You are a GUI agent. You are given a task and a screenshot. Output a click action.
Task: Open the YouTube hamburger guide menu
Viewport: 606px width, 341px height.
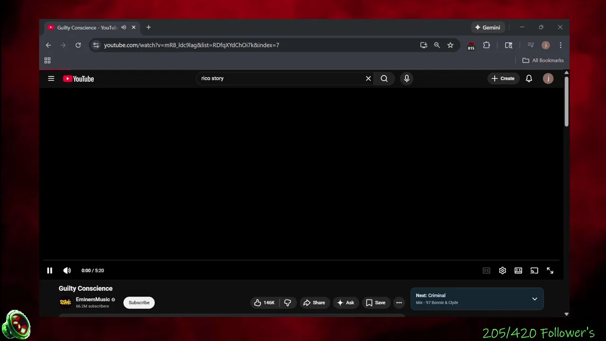(x=51, y=79)
